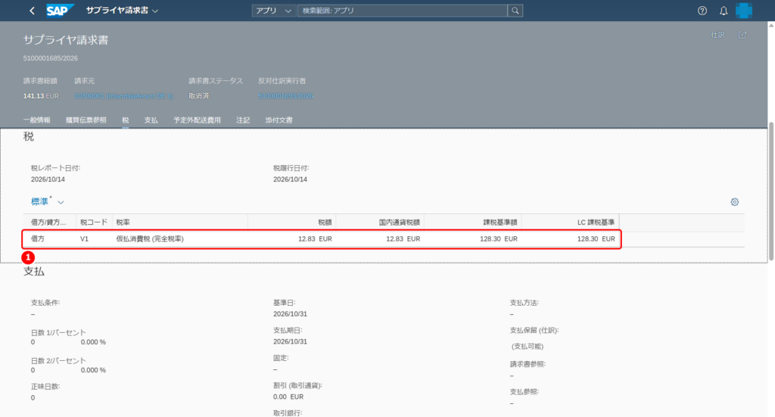The image size is (775, 417).
Task: Click the SAP logo
Action: click(x=60, y=11)
